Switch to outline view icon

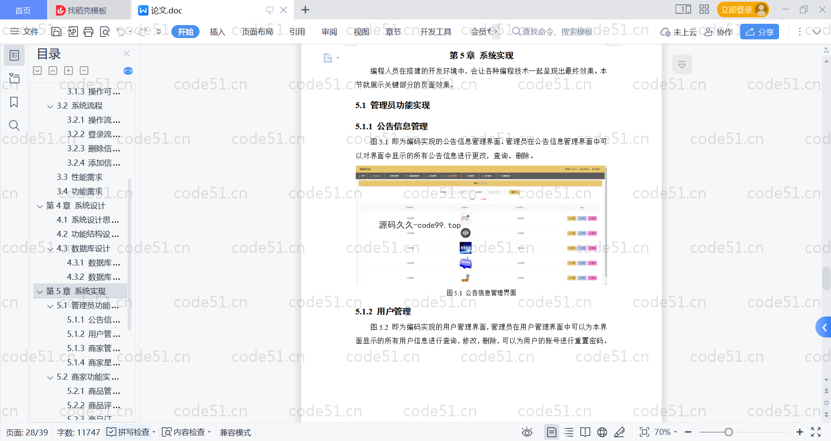pyautogui.click(x=569, y=432)
